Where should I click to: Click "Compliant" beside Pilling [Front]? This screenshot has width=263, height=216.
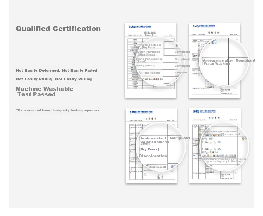[x=182, y=66]
